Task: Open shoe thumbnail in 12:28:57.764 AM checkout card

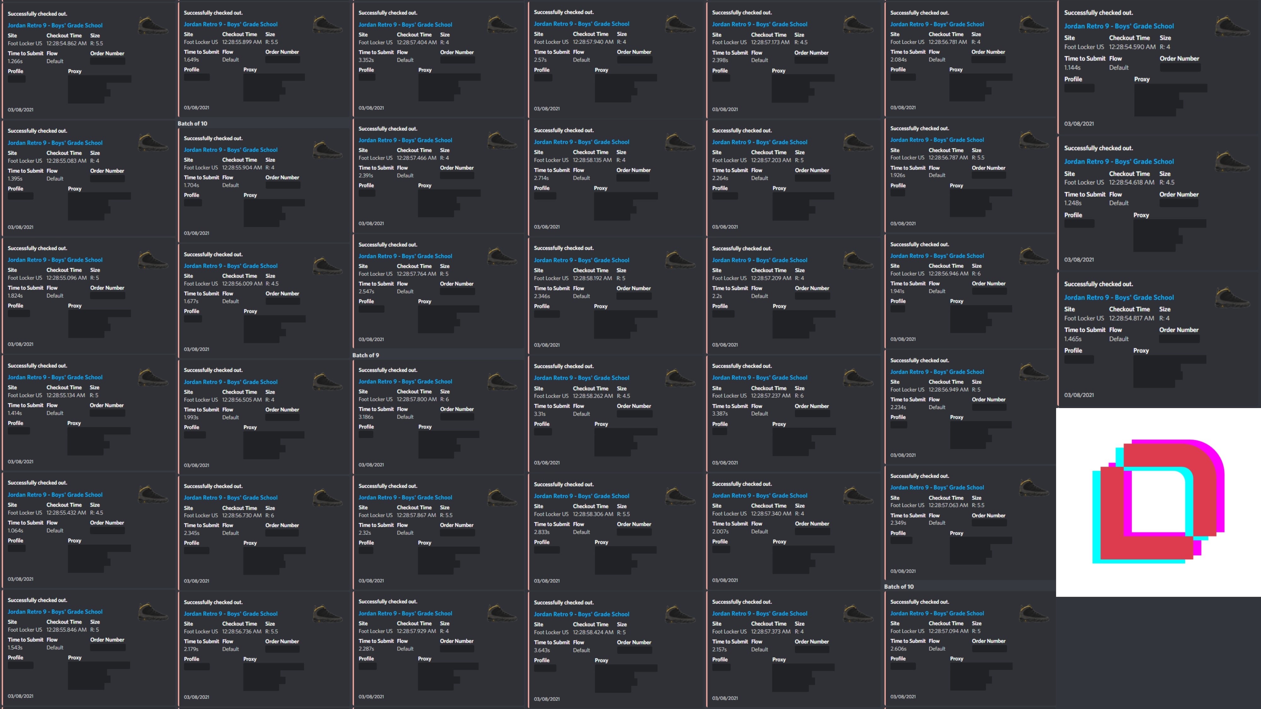Action: (503, 257)
